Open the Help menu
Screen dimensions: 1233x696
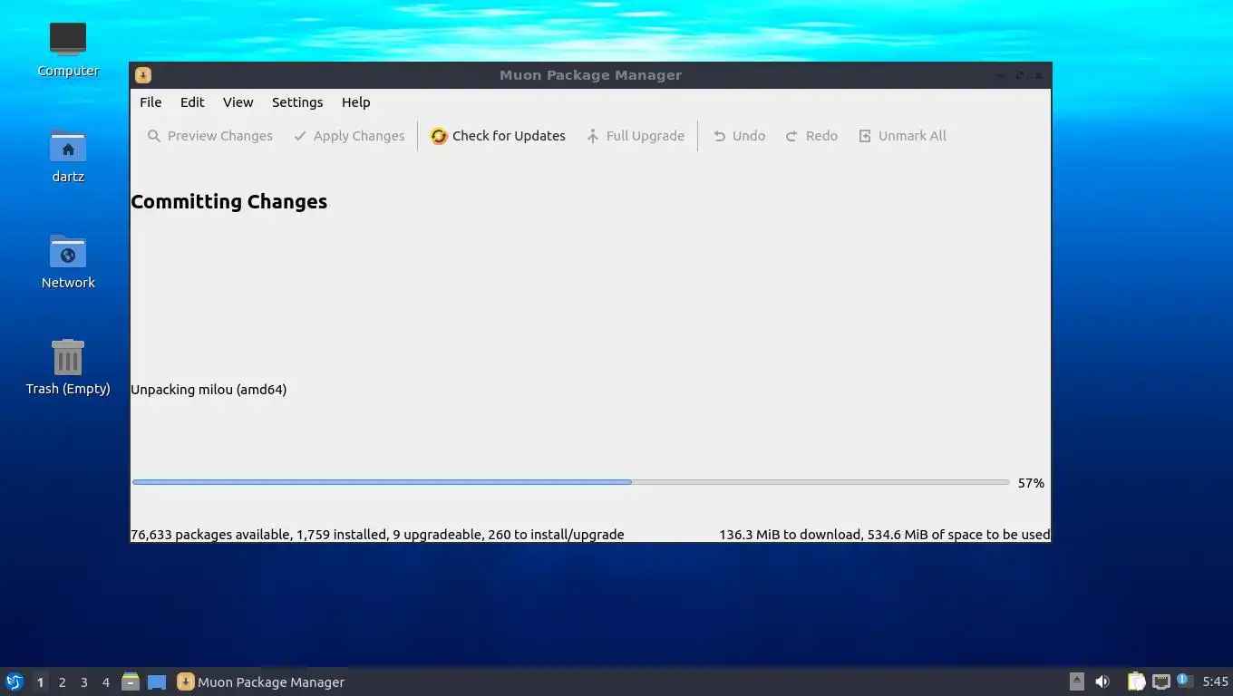(x=356, y=102)
